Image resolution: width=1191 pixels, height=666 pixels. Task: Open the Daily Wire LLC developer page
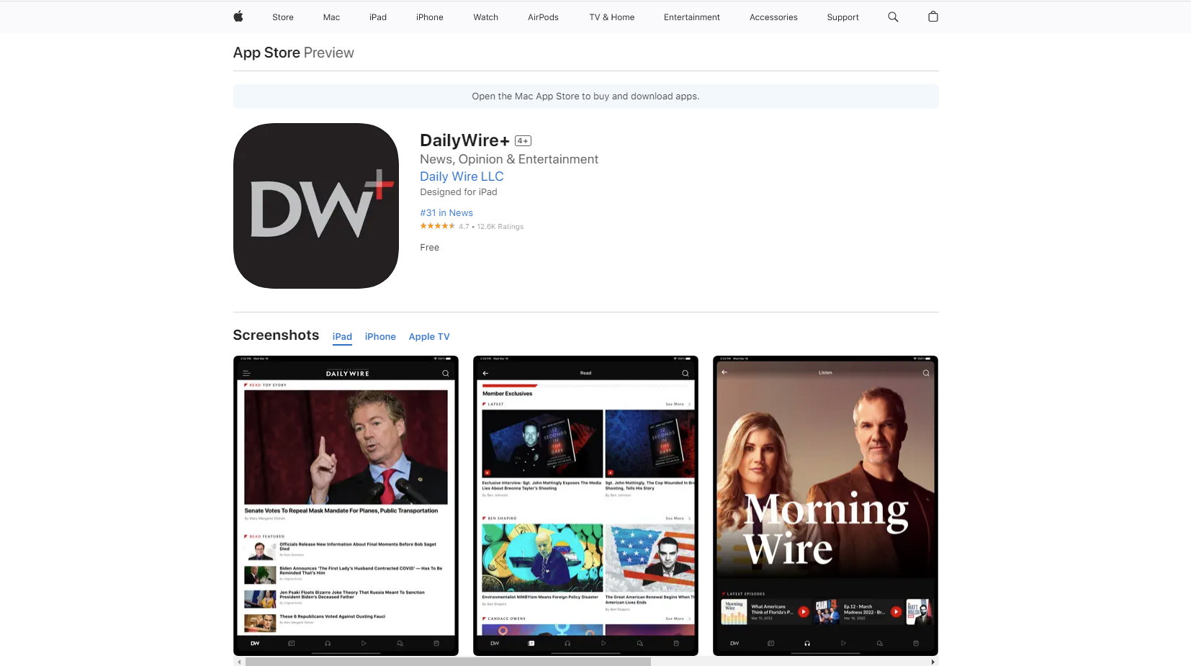pos(462,176)
